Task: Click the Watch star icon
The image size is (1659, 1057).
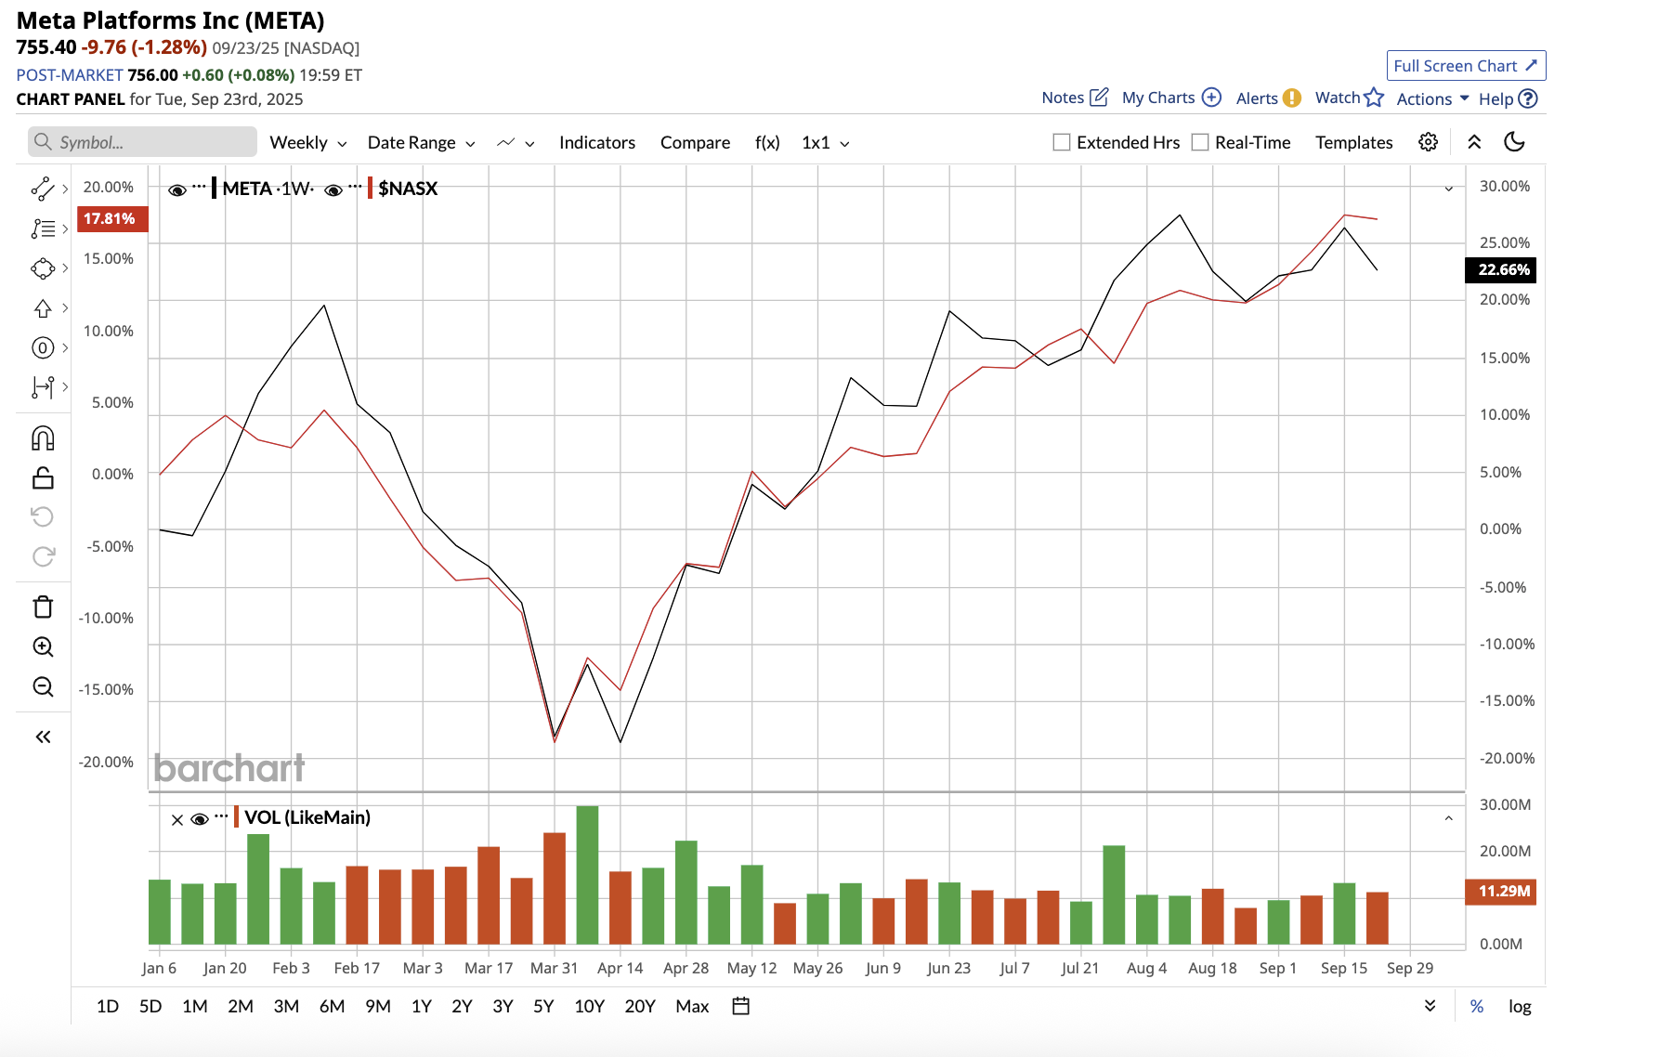Action: (x=1374, y=98)
